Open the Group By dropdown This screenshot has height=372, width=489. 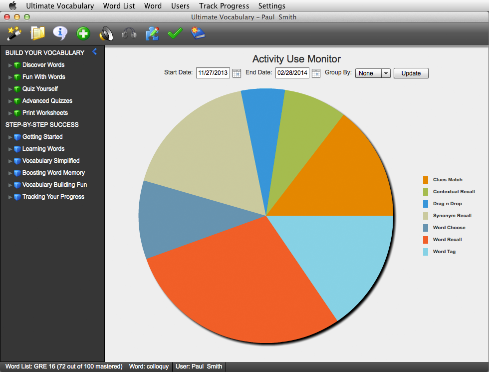point(385,73)
